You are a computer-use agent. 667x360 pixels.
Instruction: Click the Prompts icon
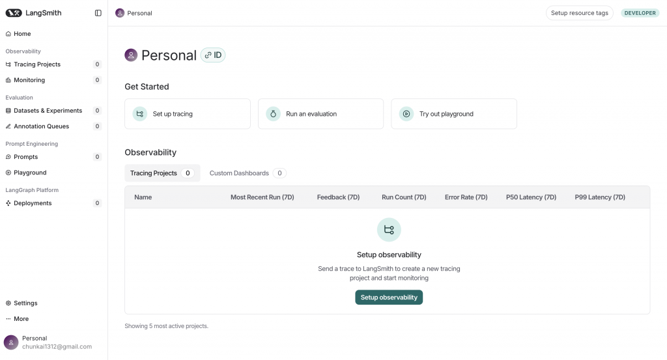pos(8,157)
